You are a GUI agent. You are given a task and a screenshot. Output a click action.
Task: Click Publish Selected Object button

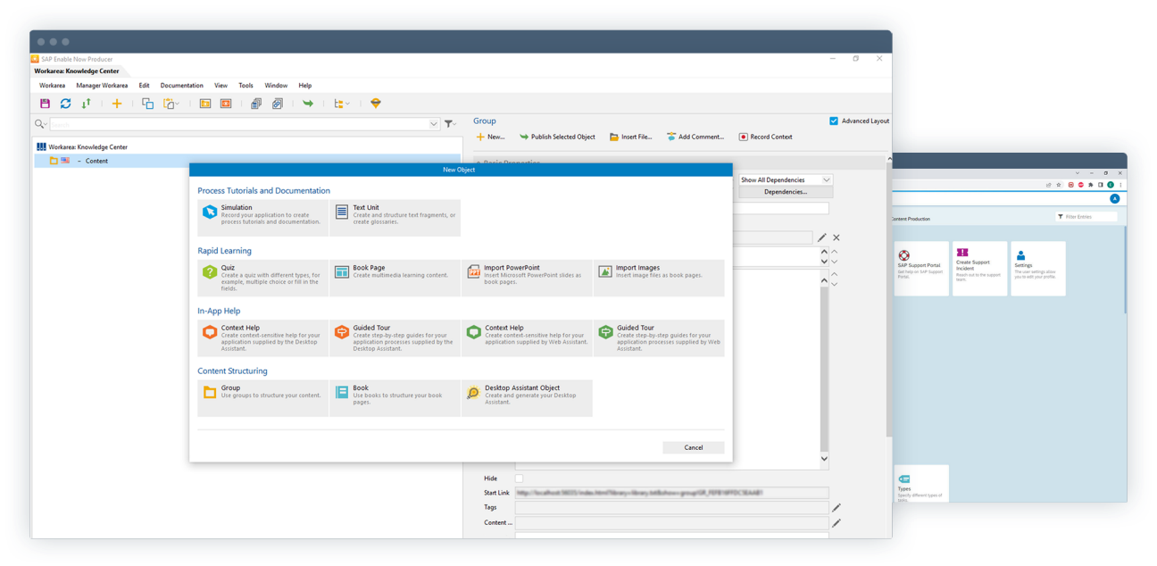(557, 137)
